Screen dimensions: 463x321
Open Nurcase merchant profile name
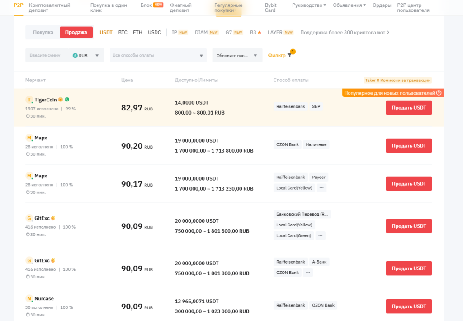pos(44,298)
